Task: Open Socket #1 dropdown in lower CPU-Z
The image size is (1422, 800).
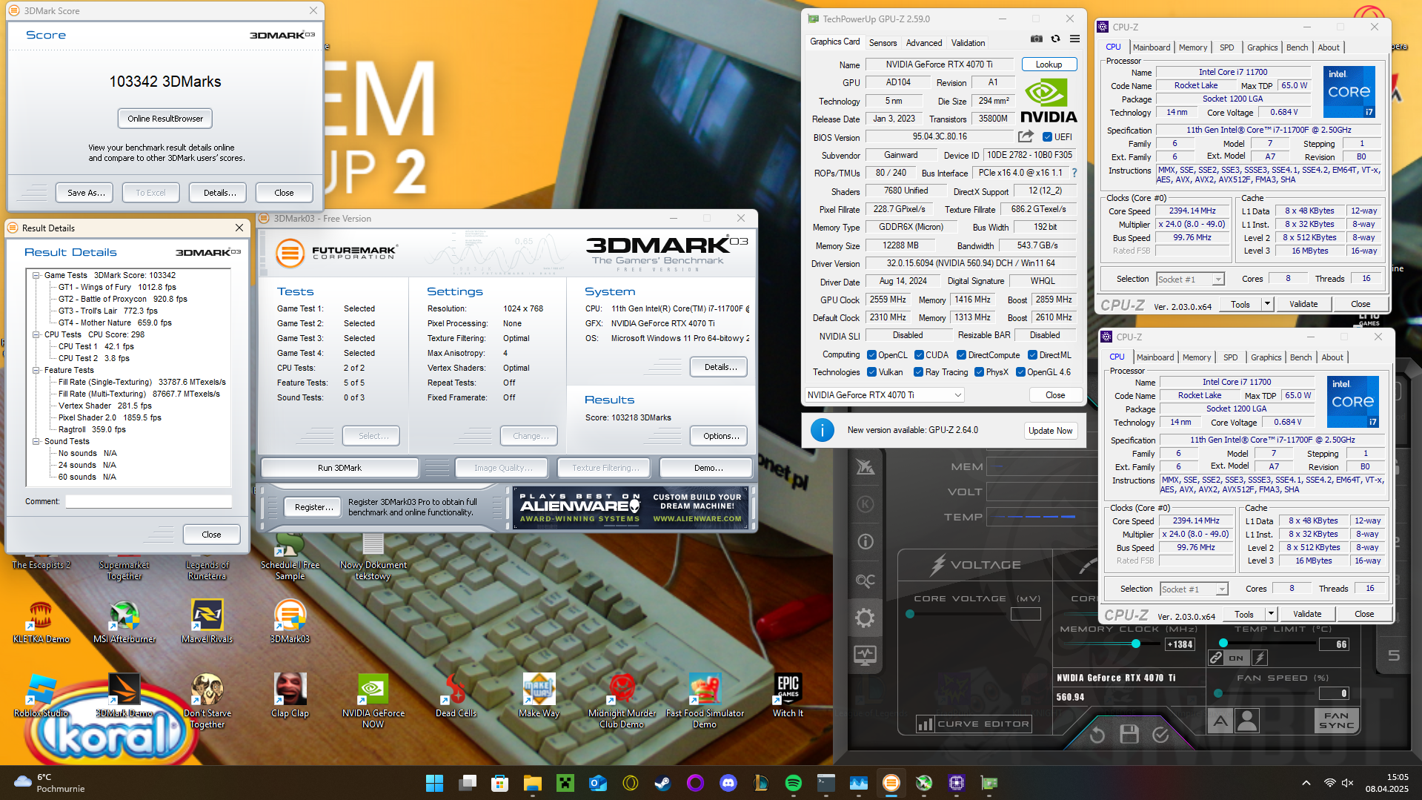Action: [x=1194, y=589]
